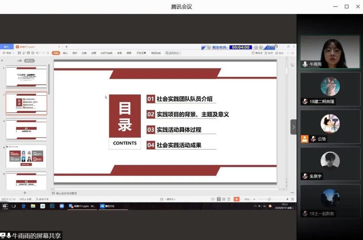Click the 一键美化 beautify button
Viewport: 363px width, 240px height.
point(168,199)
